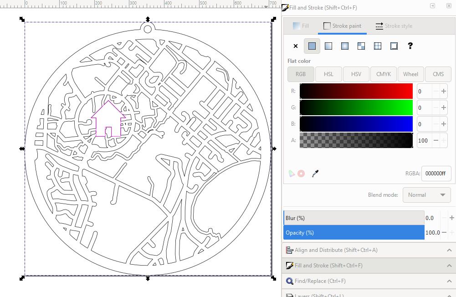456x297 pixels.
Task: Pick a color with the eyedropper icon
Action: [x=315, y=174]
